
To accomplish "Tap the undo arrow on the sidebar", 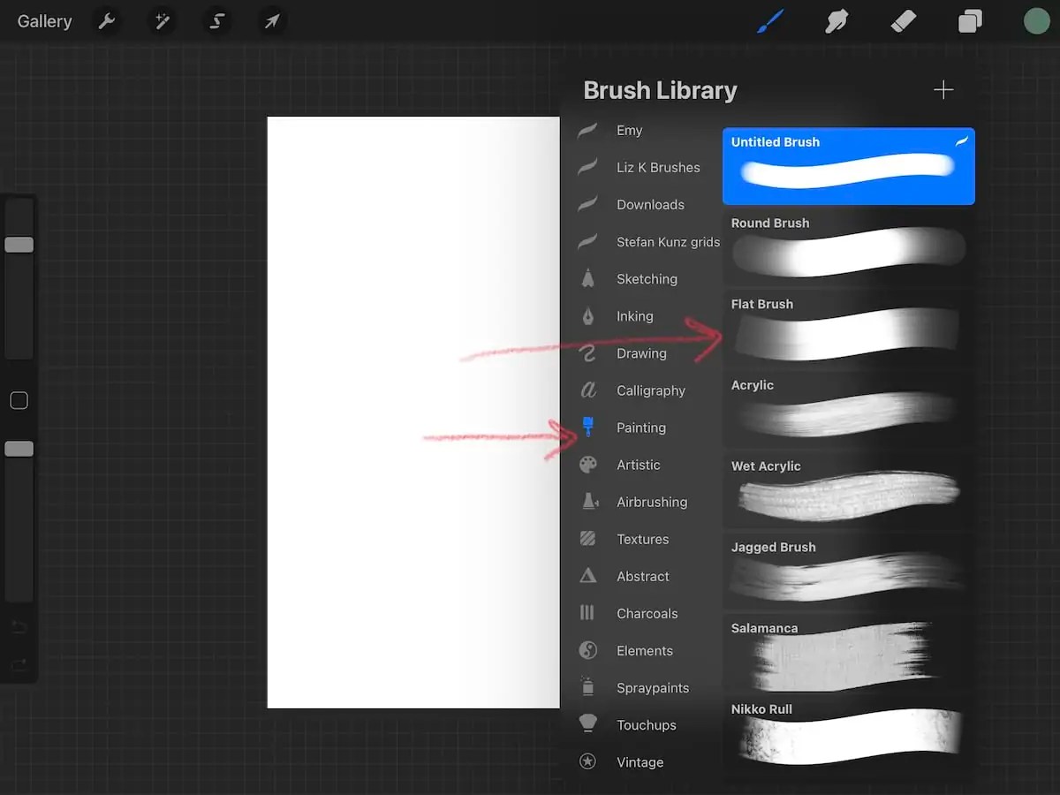I will point(19,627).
